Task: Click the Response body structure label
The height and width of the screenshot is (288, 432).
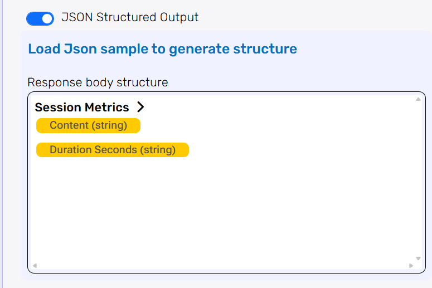Action: click(x=98, y=82)
